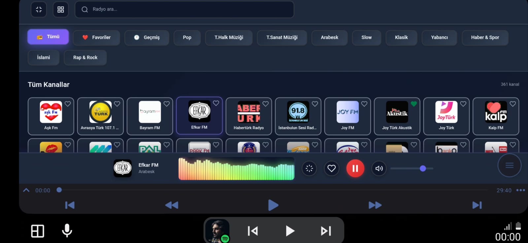Choose the Haber & Spor category
The width and height of the screenshot is (528, 243).
click(x=485, y=38)
